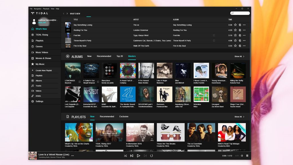293x165 pixels.
Task: Toggle repeat mode in the player bar
Action: click(151, 156)
